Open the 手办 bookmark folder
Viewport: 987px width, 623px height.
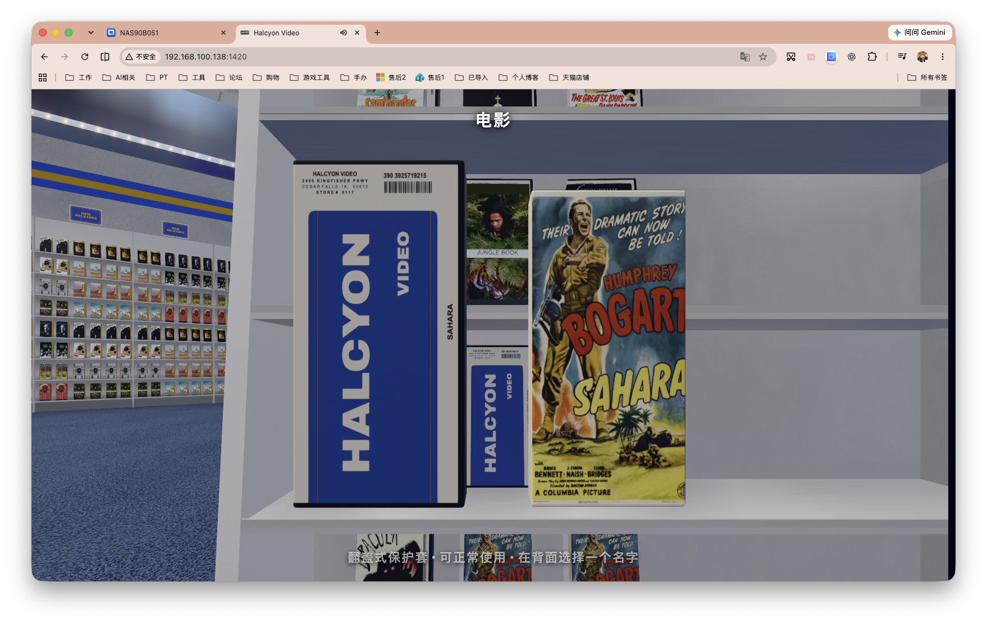coord(354,78)
